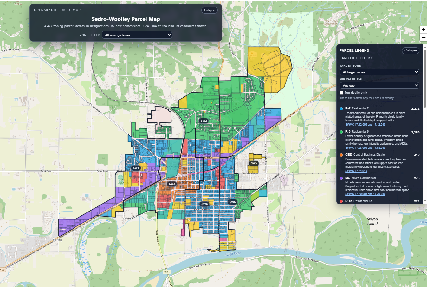Click the purple MC zone dot in legend
Screen dimensions: 427x287
point(342,178)
